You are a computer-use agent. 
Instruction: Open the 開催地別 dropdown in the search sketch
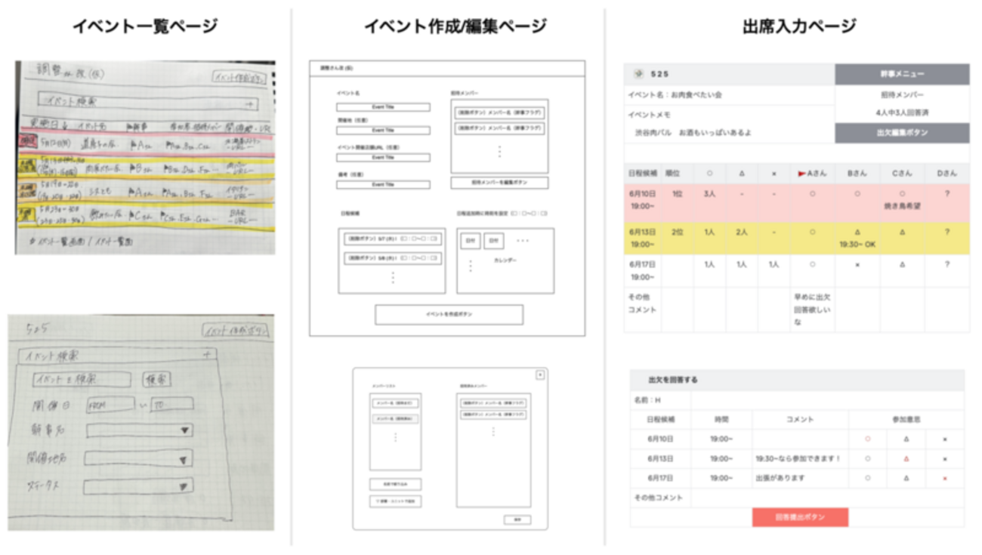pyautogui.click(x=141, y=459)
